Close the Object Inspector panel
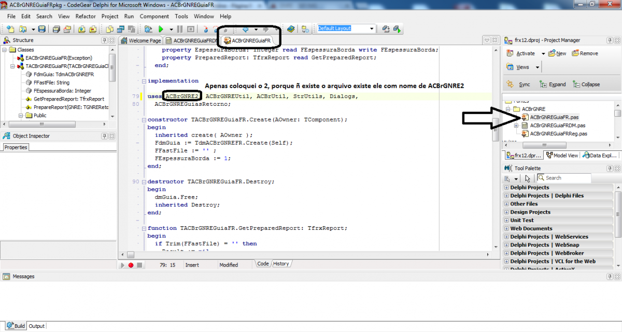 point(112,136)
